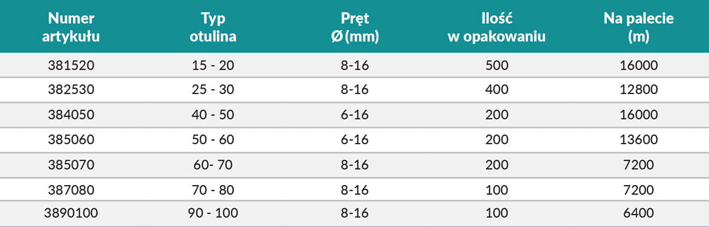Select article number 384050

pos(71,115)
